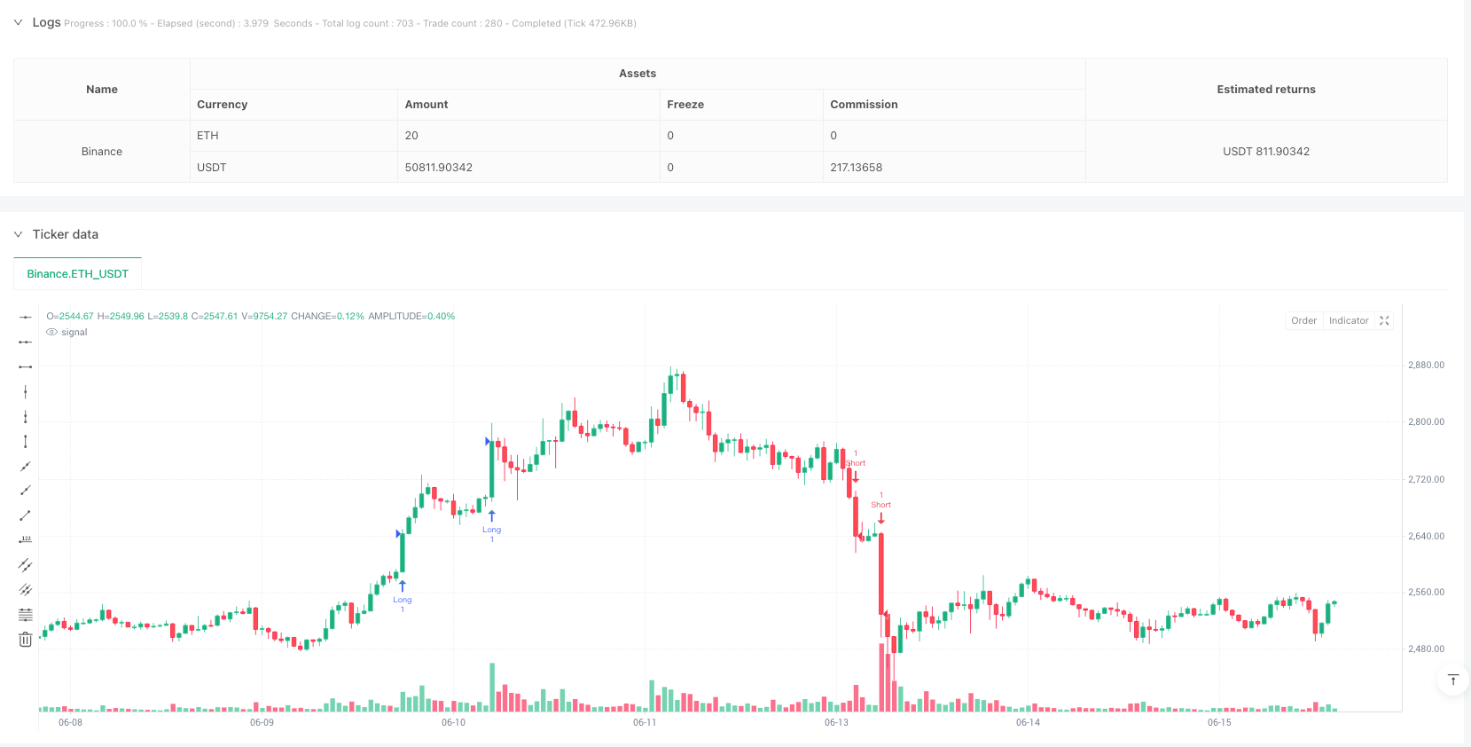
Task: Select the diagonal segment drawing tool
Action: pos(25,515)
